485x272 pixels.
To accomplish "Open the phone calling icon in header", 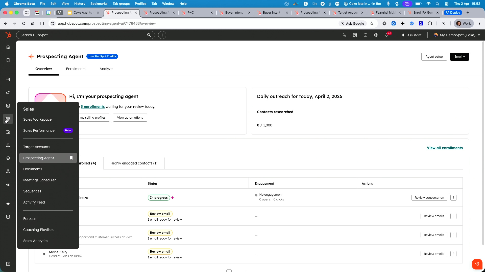I will click(344, 35).
